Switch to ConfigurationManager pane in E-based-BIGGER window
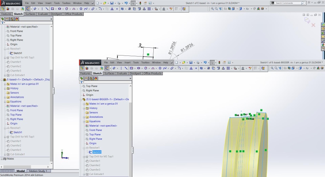The image size is (325, 177). (x=91, y=79)
